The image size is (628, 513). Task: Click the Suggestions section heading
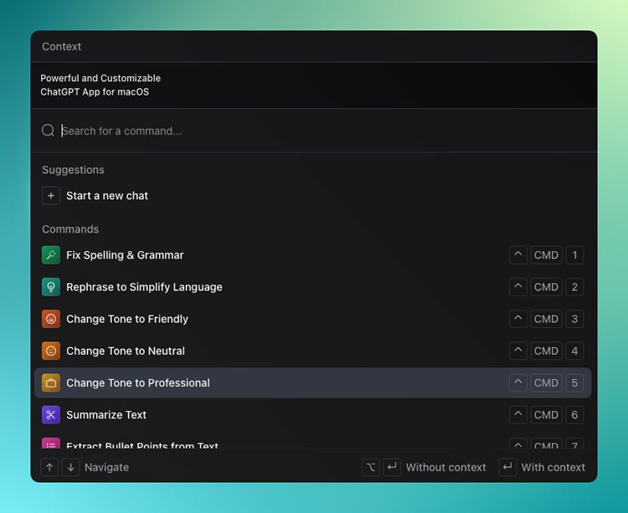74,170
